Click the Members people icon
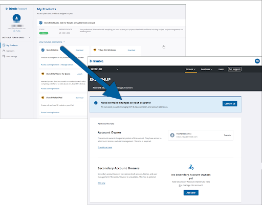Viewport: 262px width, 205px height. tap(4, 51)
